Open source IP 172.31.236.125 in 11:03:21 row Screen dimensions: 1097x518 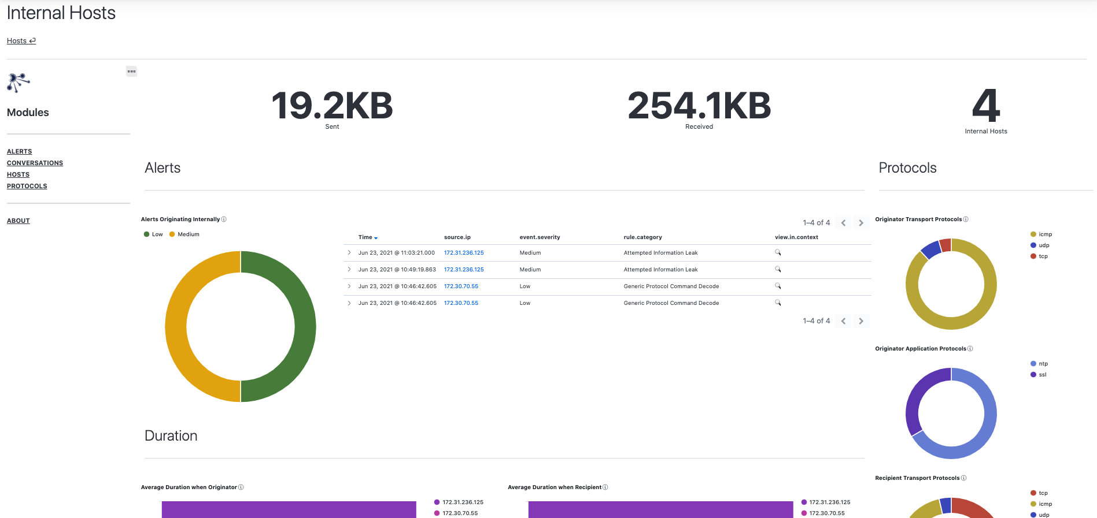coord(464,253)
